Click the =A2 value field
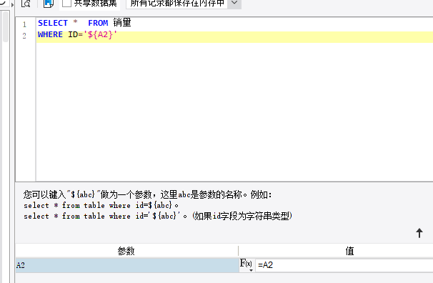The image size is (433, 283). 344,265
